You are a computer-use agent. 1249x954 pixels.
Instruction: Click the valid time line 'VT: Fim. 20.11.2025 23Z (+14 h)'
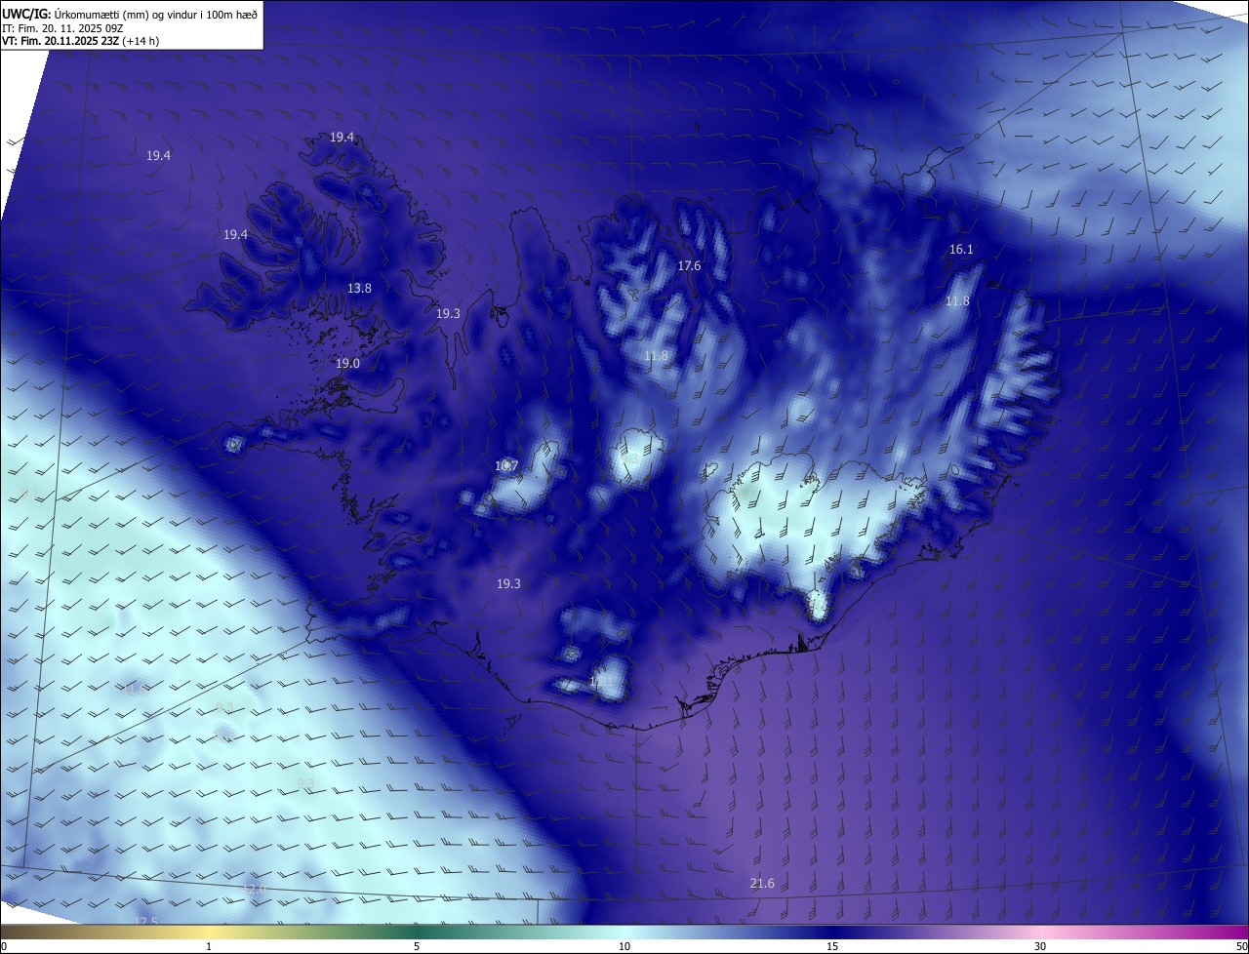(80, 41)
